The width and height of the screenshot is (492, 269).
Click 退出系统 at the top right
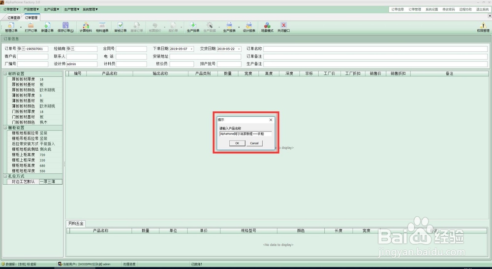coord(482,9)
